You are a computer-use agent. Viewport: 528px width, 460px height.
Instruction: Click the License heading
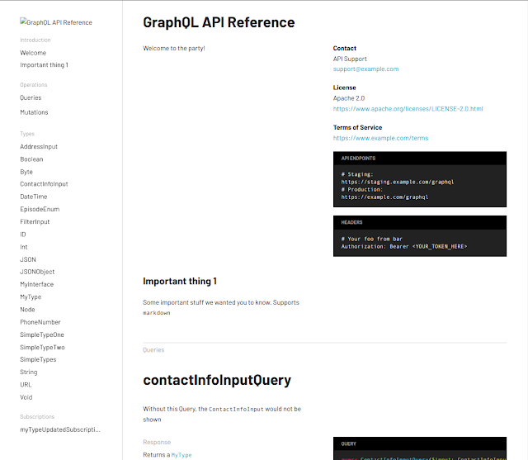pos(345,88)
